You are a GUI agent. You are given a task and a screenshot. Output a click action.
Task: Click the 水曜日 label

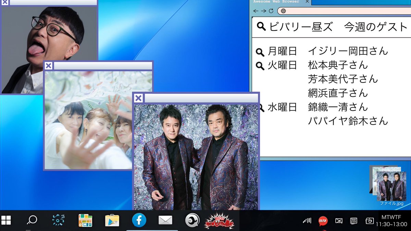[x=282, y=107]
